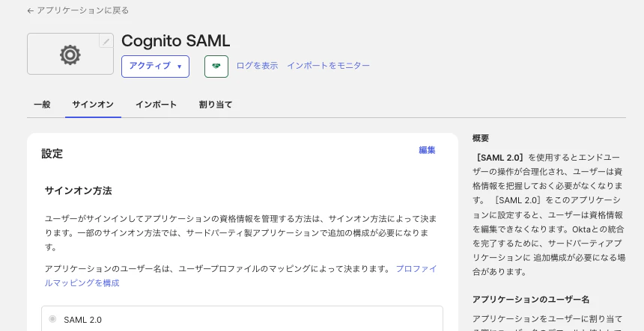Viewport: 644px width, 331px height.
Task: Click the gear application logo
Action: (70, 54)
